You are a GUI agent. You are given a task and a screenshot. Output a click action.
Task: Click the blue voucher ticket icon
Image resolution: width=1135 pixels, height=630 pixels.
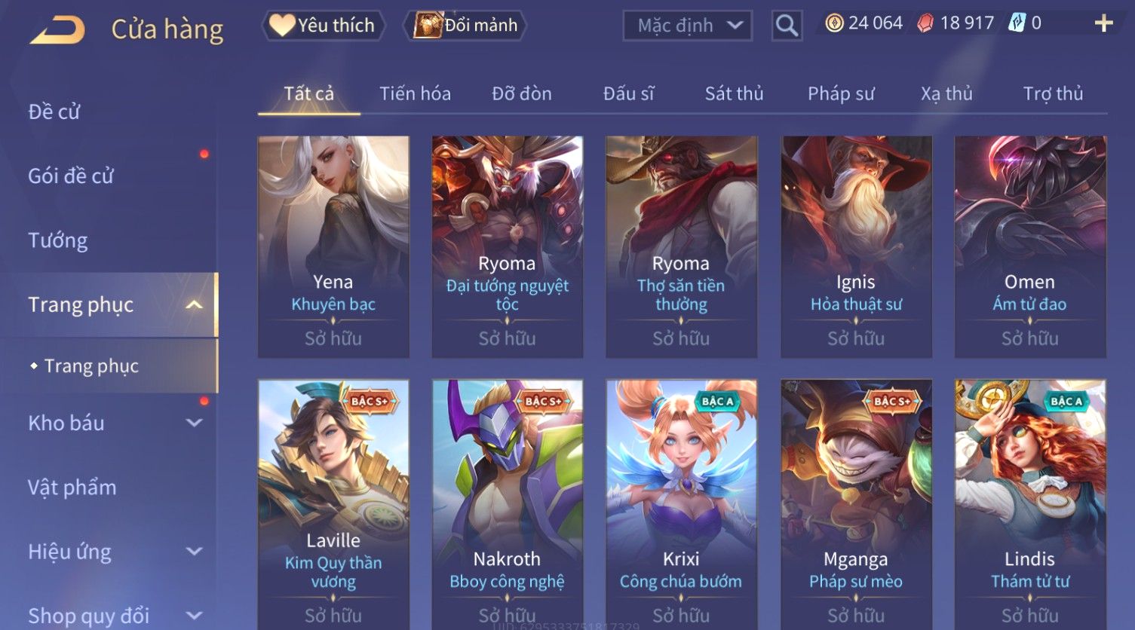[x=1017, y=23]
